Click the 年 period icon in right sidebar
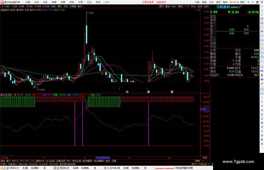 coord(262,144)
